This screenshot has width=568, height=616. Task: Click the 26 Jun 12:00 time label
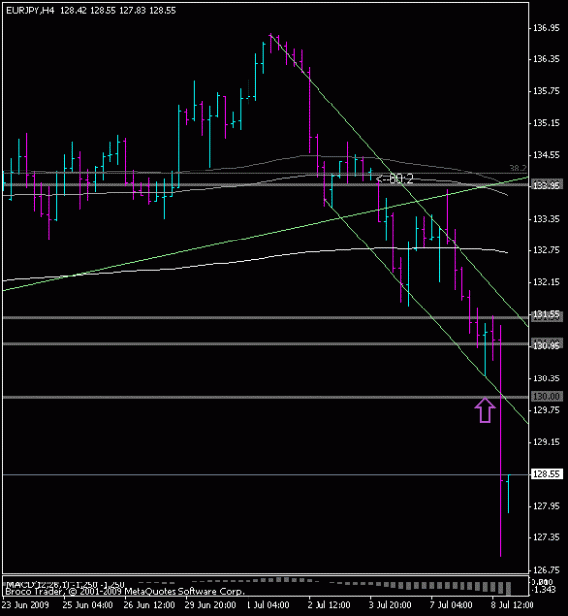[x=149, y=605]
